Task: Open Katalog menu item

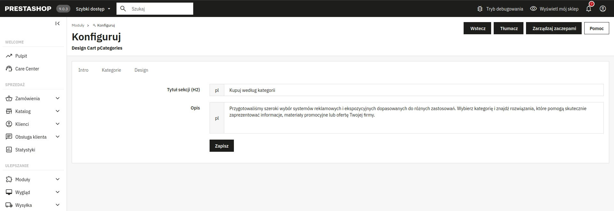Action: (23, 111)
